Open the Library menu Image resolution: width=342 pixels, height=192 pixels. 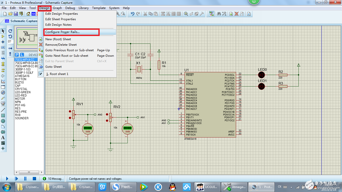coord(84,8)
